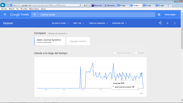This screenshot has height=103, width=183.
Task: Enable the Titulares de noticias checkbox
Action: (115, 53)
